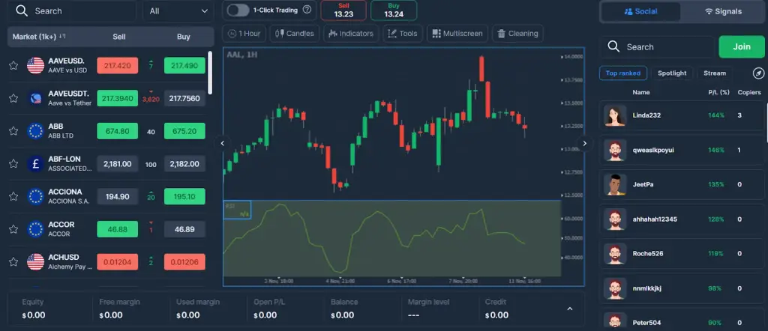Favorite the AAVEUSD. star icon
Screen dimensions: 768x331
click(x=13, y=65)
